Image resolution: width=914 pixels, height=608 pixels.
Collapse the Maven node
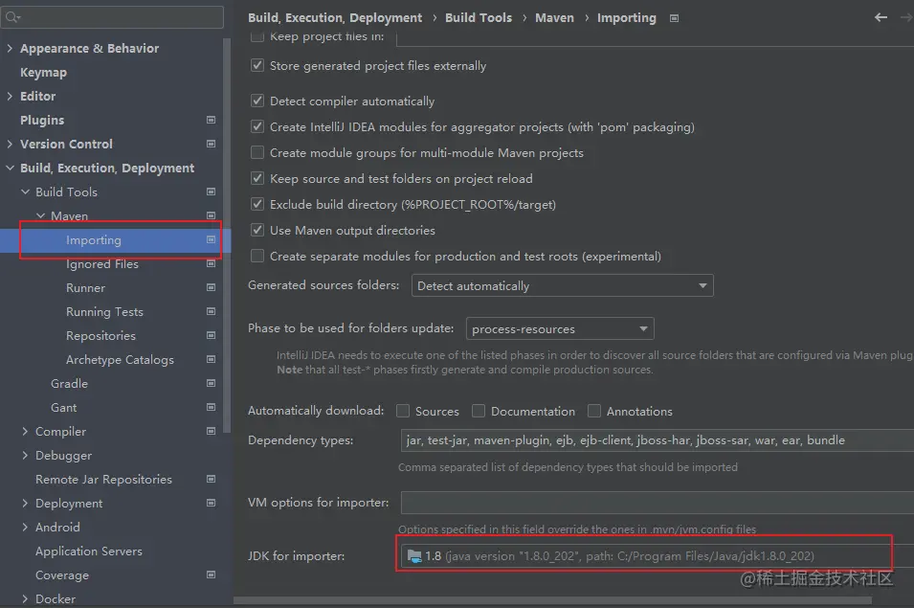[40, 215]
